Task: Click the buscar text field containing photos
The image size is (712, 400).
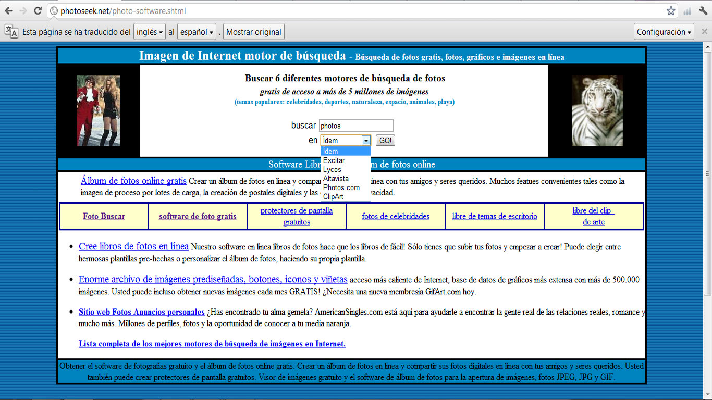Action: (356, 126)
